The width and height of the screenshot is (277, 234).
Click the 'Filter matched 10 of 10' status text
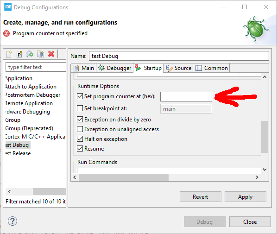click(36, 202)
